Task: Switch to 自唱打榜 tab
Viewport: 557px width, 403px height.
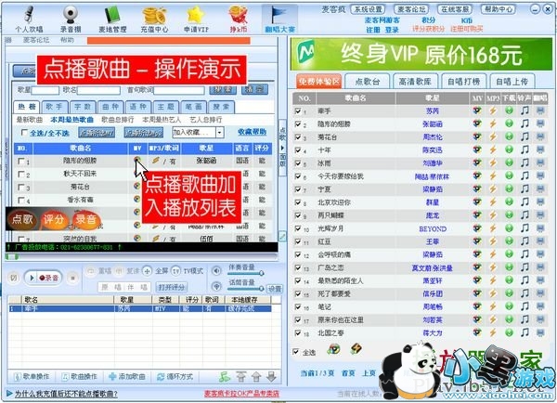Action: tap(463, 82)
